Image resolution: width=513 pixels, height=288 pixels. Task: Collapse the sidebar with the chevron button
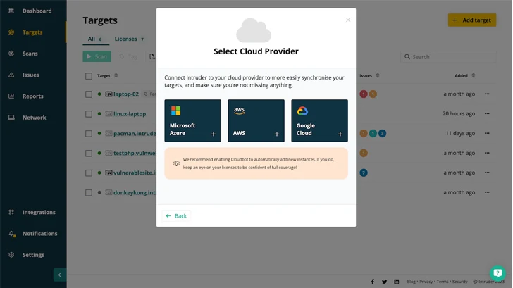tap(60, 275)
